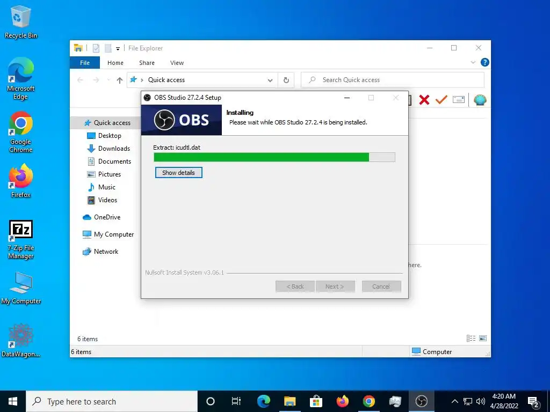Image resolution: width=550 pixels, height=412 pixels.
Task: Click the OBS installer taskbar icon
Action: (421, 401)
